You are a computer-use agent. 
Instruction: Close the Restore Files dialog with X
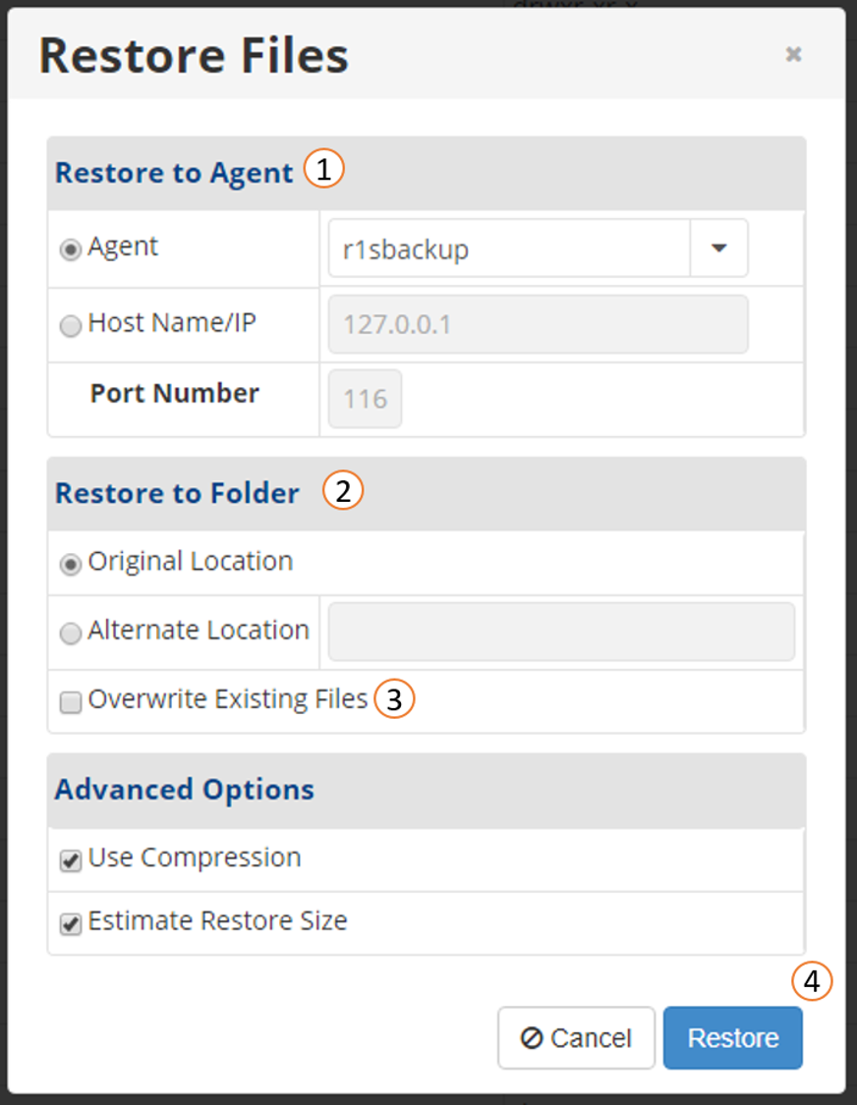793,54
